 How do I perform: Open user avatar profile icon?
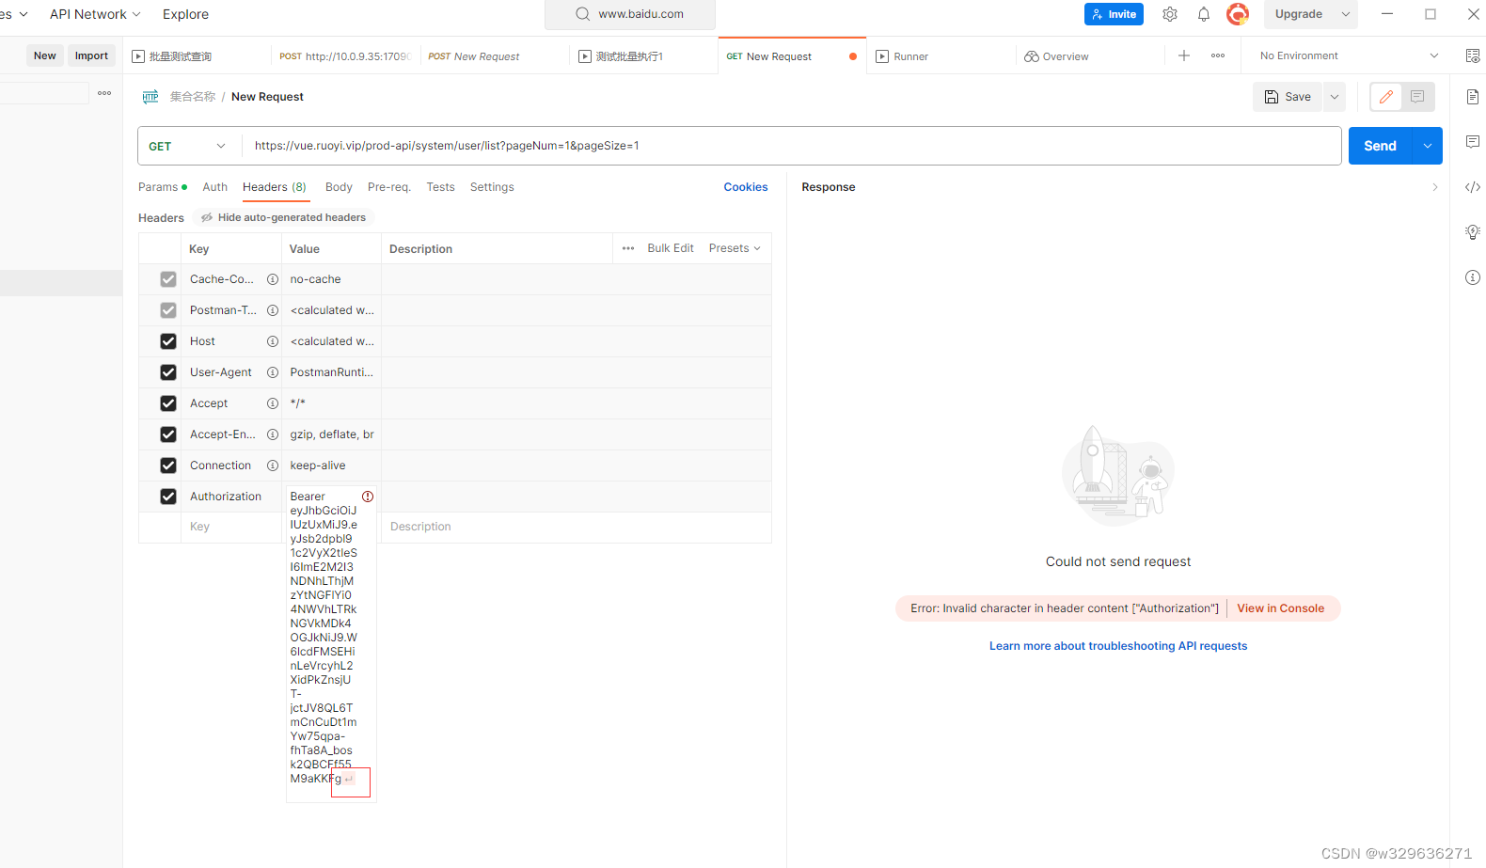point(1238,14)
